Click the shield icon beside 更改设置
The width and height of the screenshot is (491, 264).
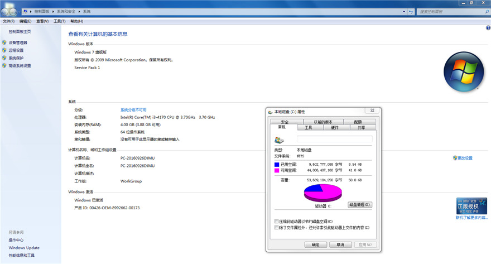click(455, 158)
